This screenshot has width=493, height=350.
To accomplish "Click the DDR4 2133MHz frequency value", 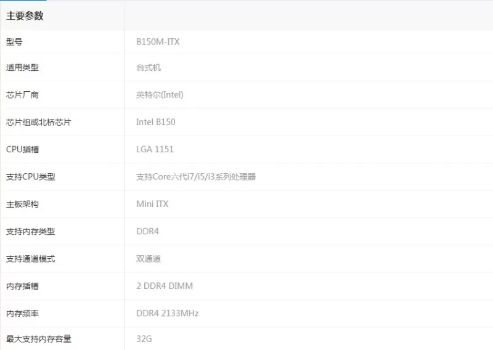I will pos(167,313).
